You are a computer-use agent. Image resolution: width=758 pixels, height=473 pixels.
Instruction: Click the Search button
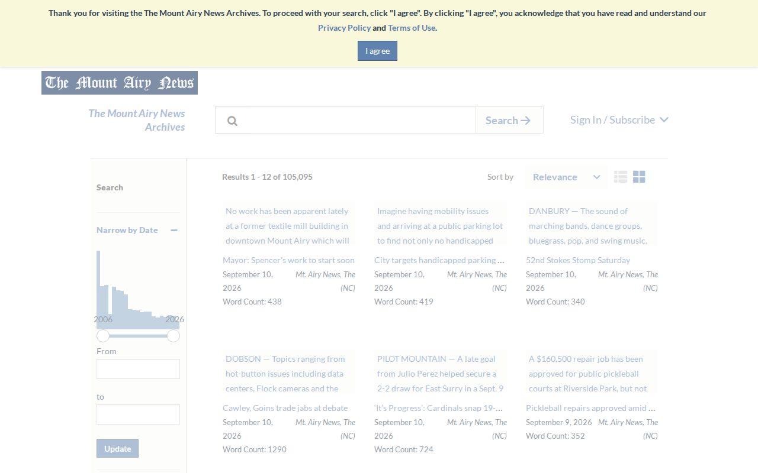[509, 120]
